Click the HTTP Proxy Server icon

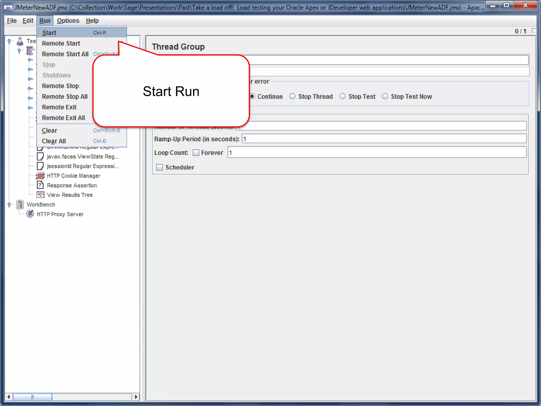[30, 214]
